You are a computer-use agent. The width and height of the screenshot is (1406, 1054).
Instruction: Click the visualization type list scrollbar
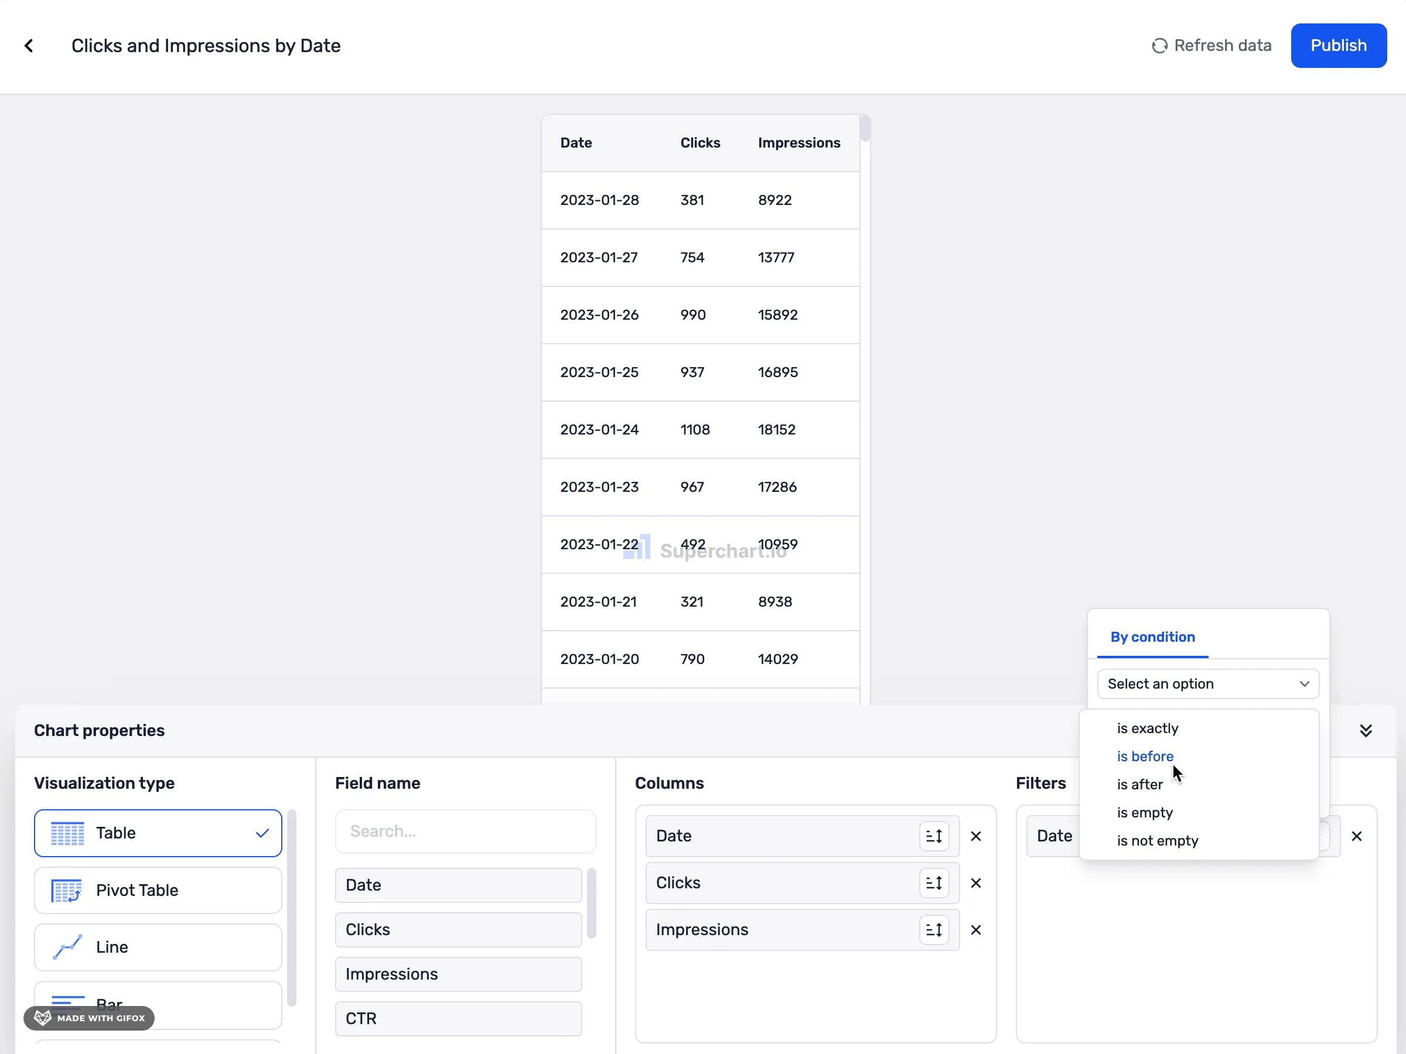pos(292,907)
